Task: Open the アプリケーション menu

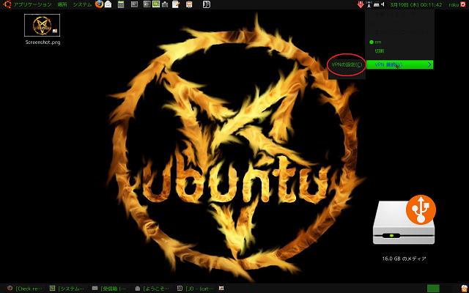Action: [32, 4]
